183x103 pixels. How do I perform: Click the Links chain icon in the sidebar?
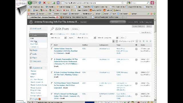click(31, 54)
